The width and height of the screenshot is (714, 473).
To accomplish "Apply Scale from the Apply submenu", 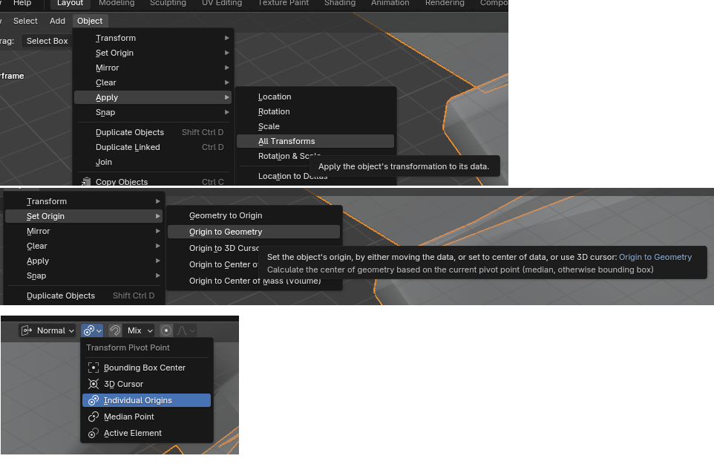I will tap(315, 126).
